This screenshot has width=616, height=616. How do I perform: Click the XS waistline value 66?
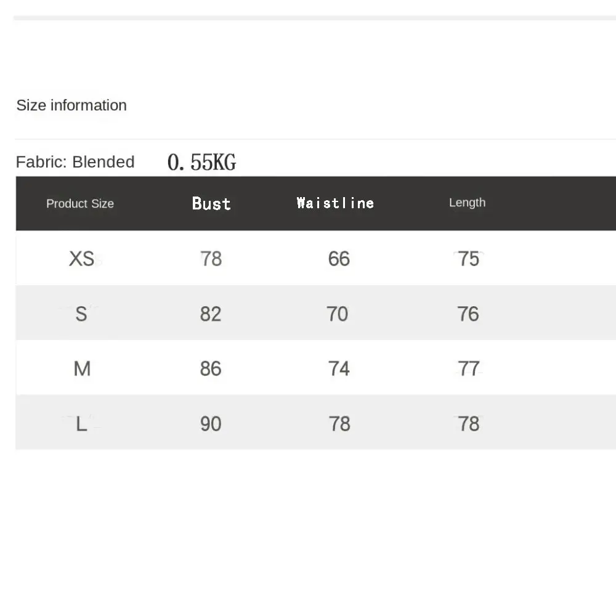339,259
